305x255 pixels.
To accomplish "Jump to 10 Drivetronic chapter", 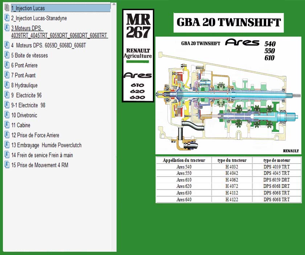I will tap(24, 115).
